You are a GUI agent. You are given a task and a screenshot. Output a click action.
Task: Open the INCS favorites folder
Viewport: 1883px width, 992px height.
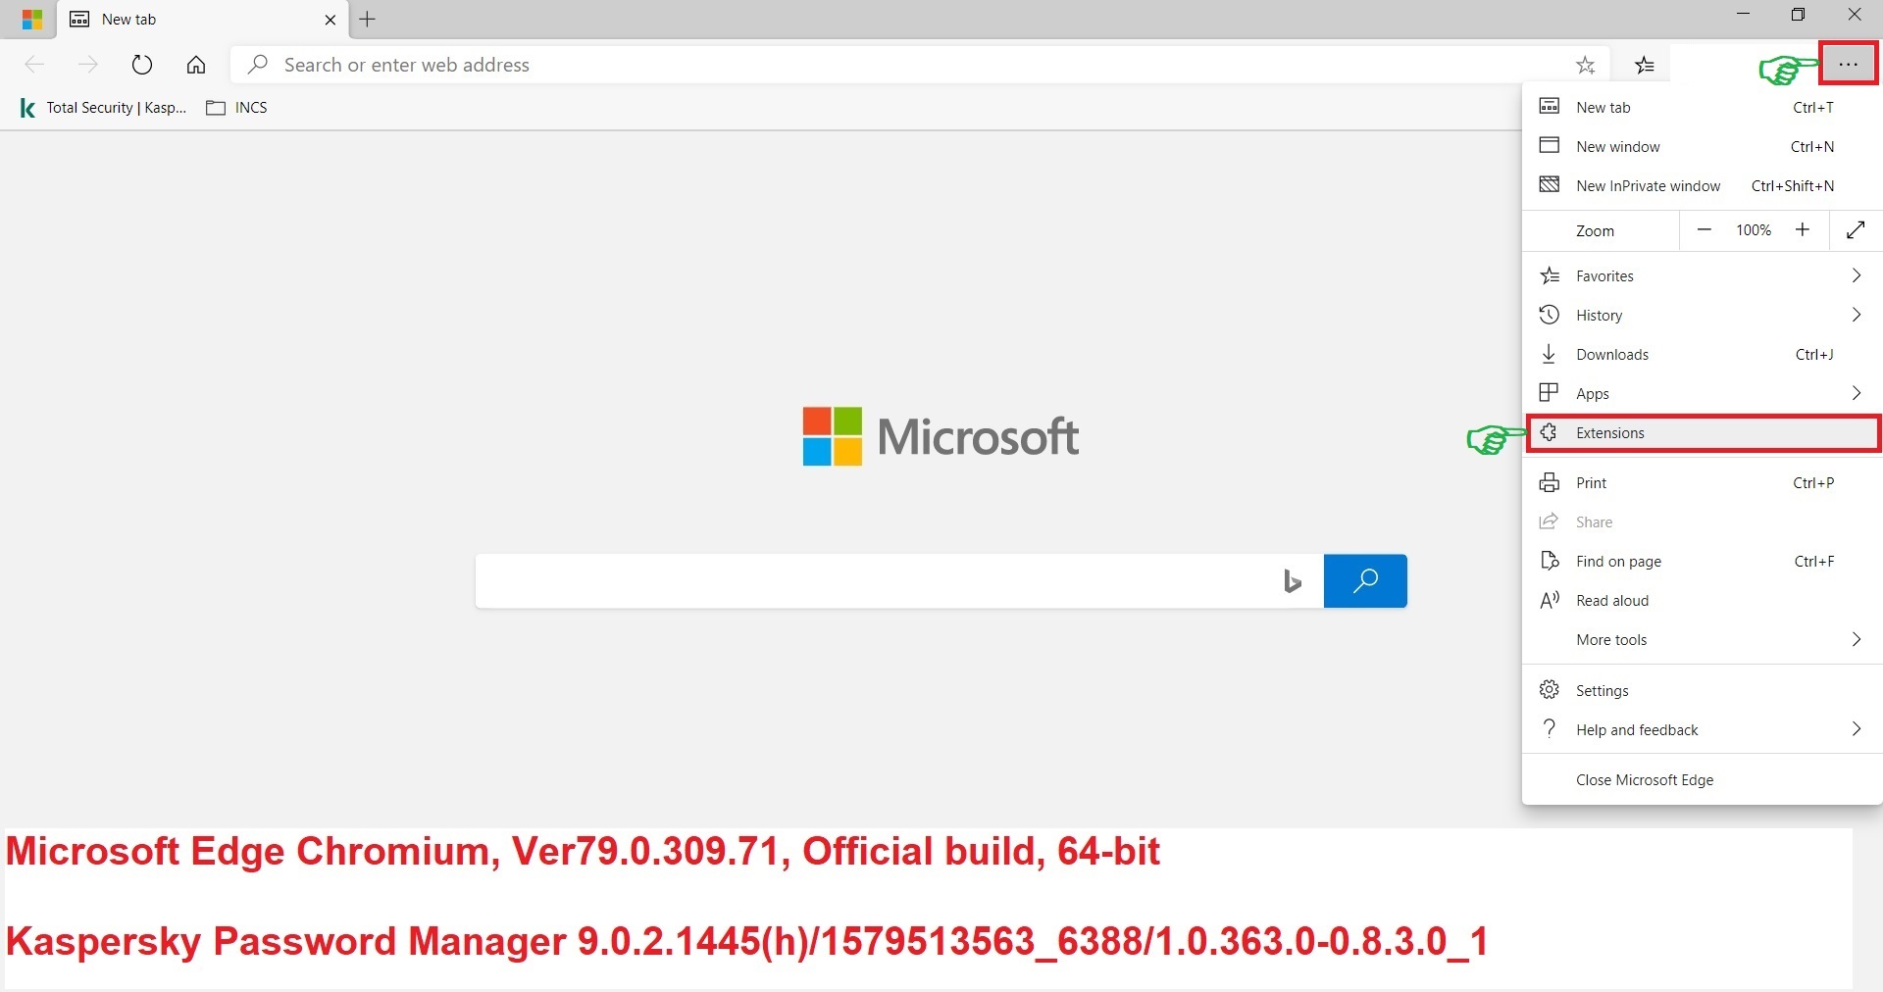[237, 108]
